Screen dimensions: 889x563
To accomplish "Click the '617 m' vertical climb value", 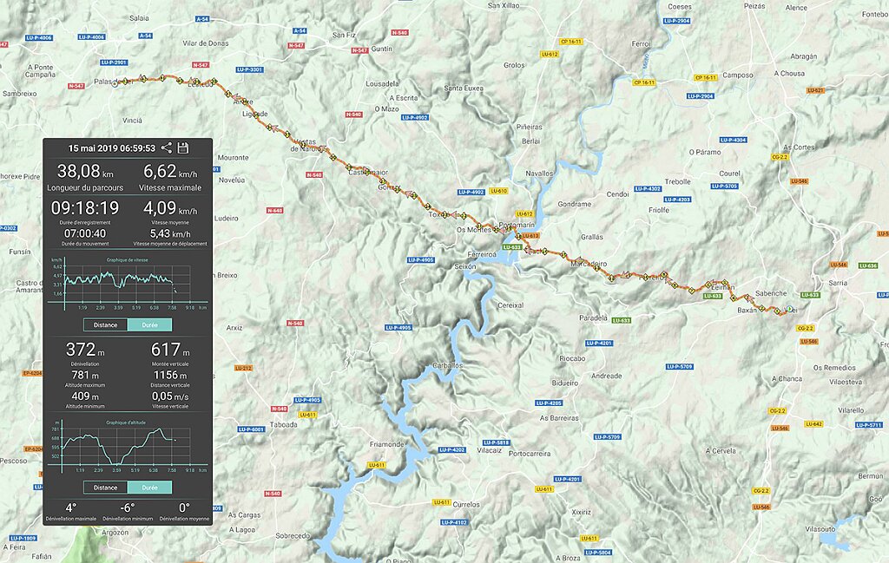I will (170, 350).
